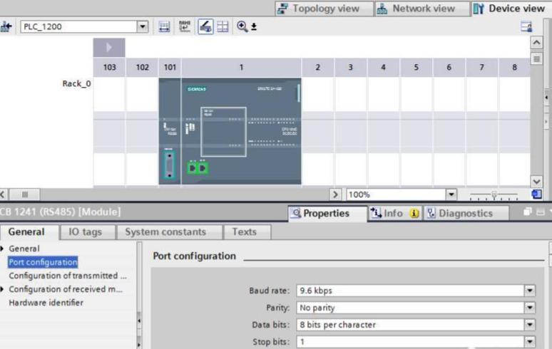Select slot 3 column header
The height and width of the screenshot is (349, 552).
coord(350,67)
